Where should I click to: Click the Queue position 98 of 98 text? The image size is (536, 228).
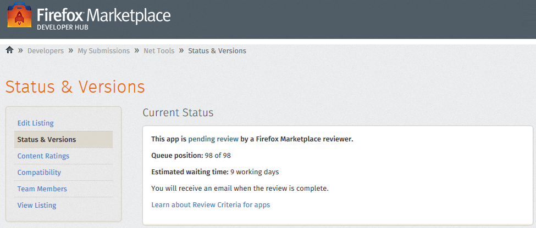(x=191, y=156)
